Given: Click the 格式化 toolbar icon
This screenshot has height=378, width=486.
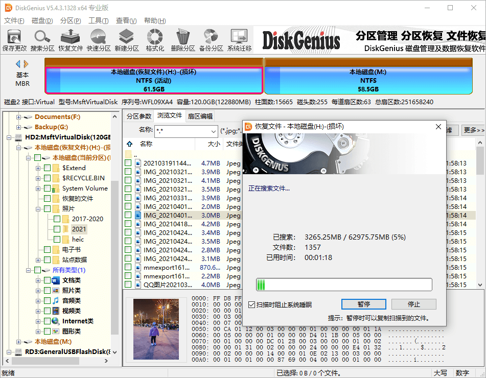Looking at the screenshot, I should point(155,40).
